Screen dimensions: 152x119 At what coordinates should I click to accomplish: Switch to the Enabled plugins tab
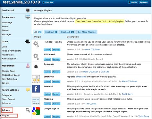[51, 32]
